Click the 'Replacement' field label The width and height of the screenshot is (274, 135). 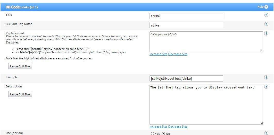coord(15,33)
